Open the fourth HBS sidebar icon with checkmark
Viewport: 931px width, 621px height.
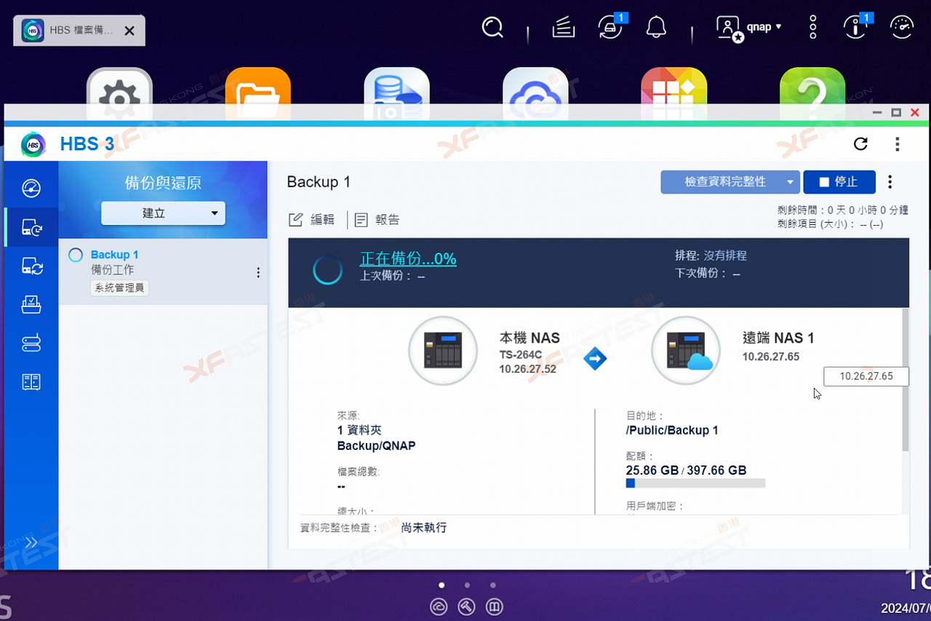click(x=31, y=304)
